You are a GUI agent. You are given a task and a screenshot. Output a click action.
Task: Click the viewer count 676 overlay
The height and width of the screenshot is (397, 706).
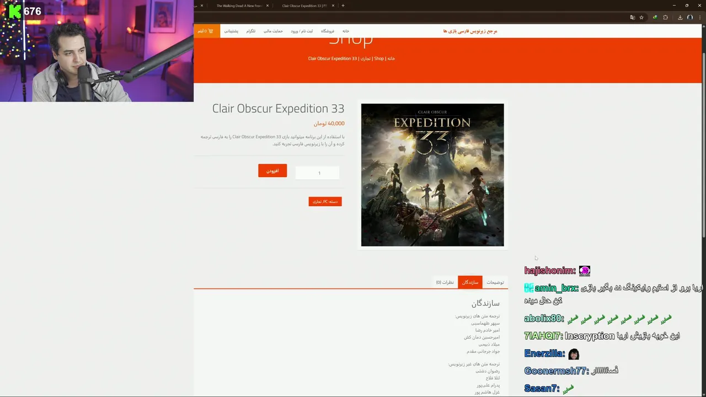32,11
